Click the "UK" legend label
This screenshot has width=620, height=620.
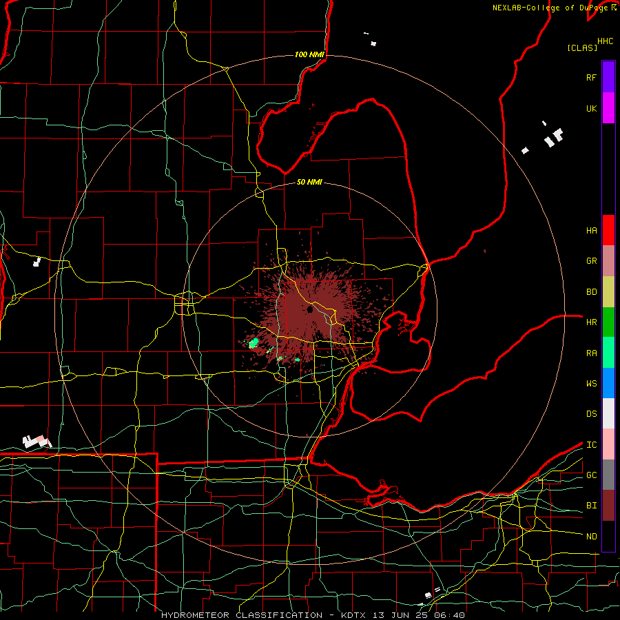coord(591,108)
